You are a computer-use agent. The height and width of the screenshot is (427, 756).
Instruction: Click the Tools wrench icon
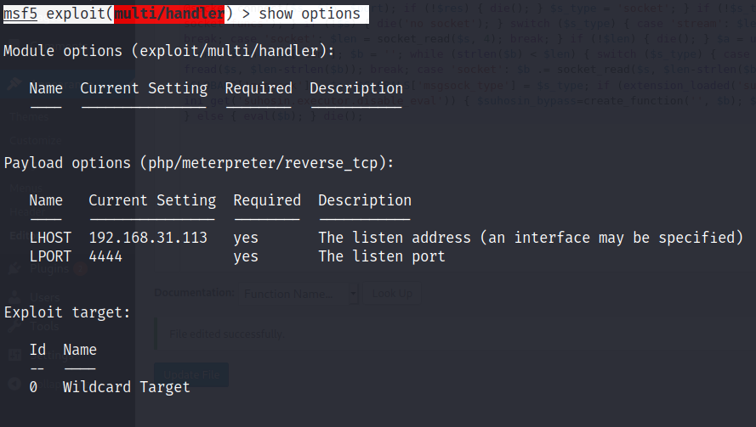tap(14, 325)
